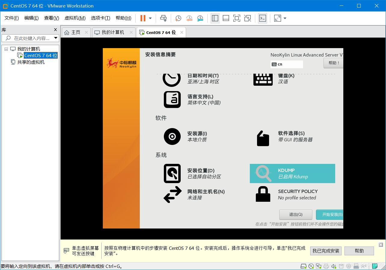Viewport: 386px width, 270px height.
Task: Click the message log notes icon
Action: pos(375,266)
